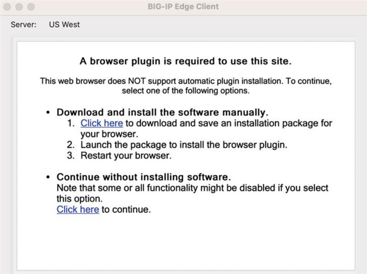Click inside the white content panel
The height and width of the screenshot is (274, 367).
pyautogui.click(x=183, y=243)
